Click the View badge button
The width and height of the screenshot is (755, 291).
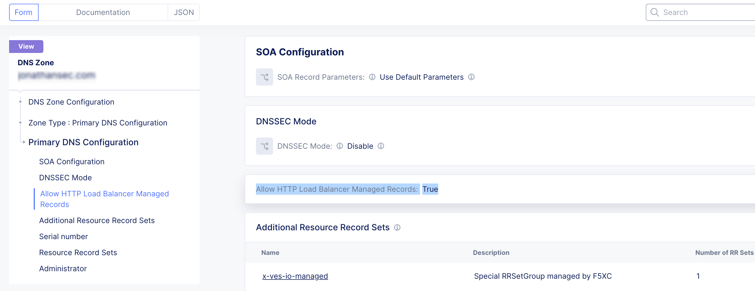tap(26, 46)
